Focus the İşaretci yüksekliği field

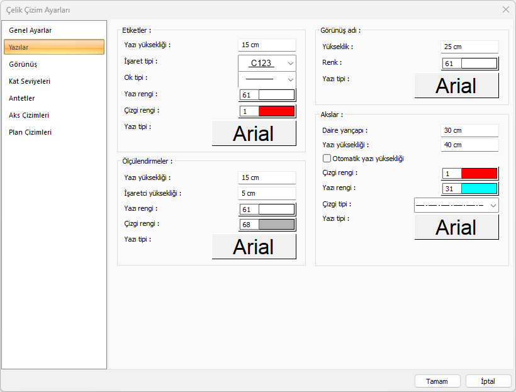click(267, 193)
